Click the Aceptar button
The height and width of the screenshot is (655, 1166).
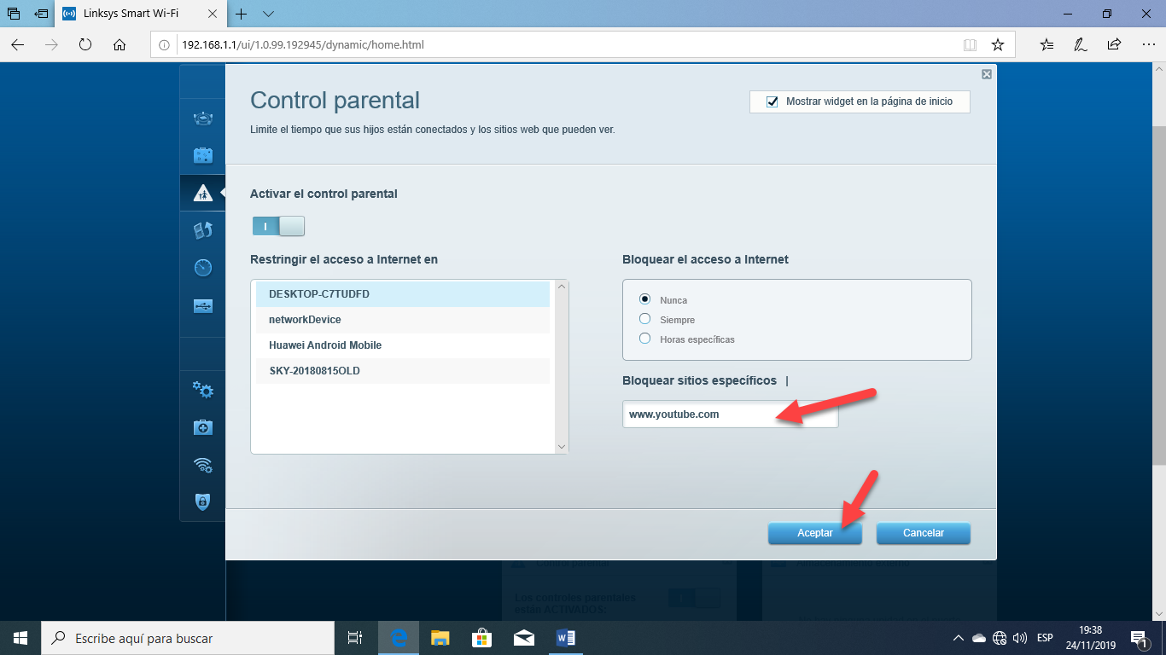tap(814, 533)
